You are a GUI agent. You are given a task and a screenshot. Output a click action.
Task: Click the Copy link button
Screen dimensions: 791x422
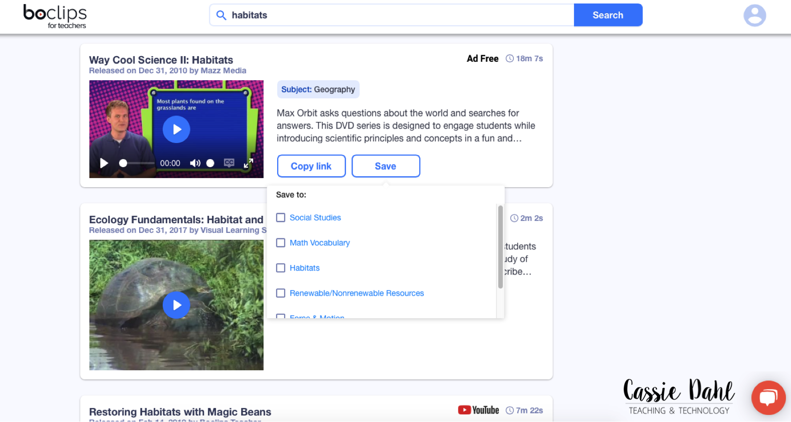click(311, 166)
